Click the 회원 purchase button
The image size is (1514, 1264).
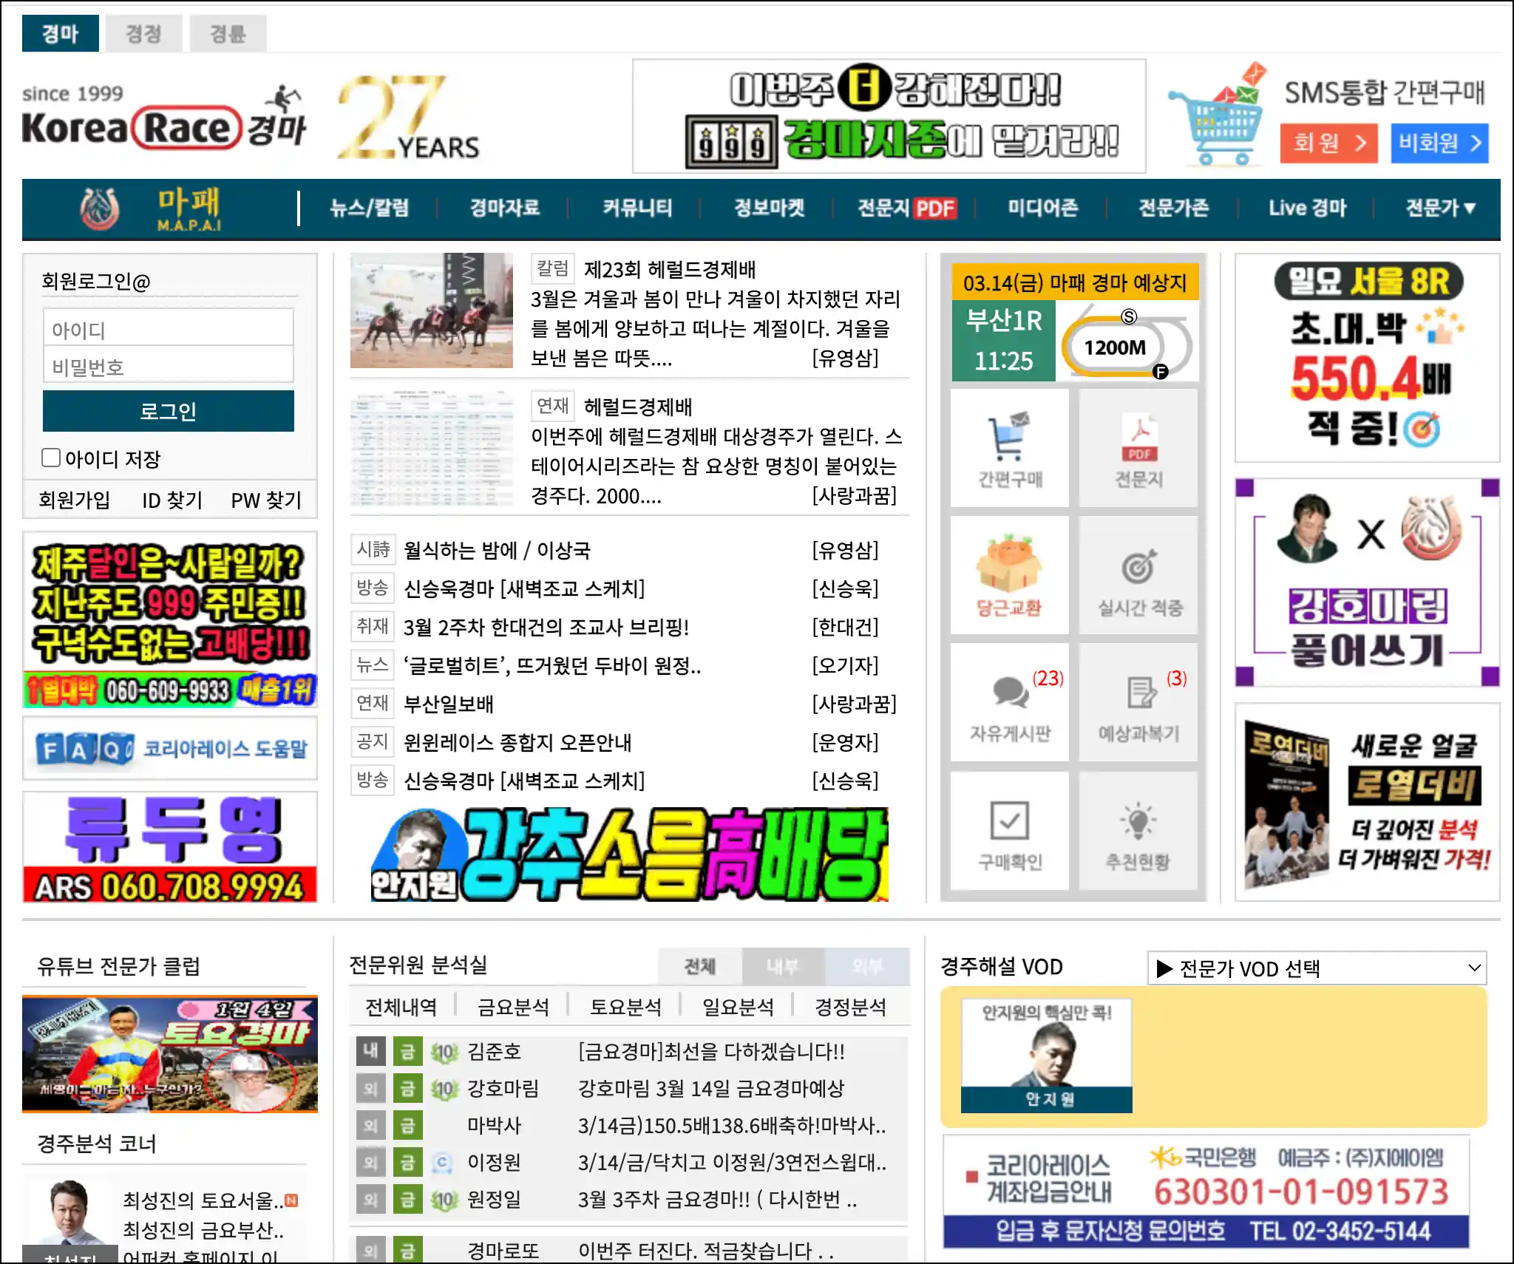click(1328, 143)
